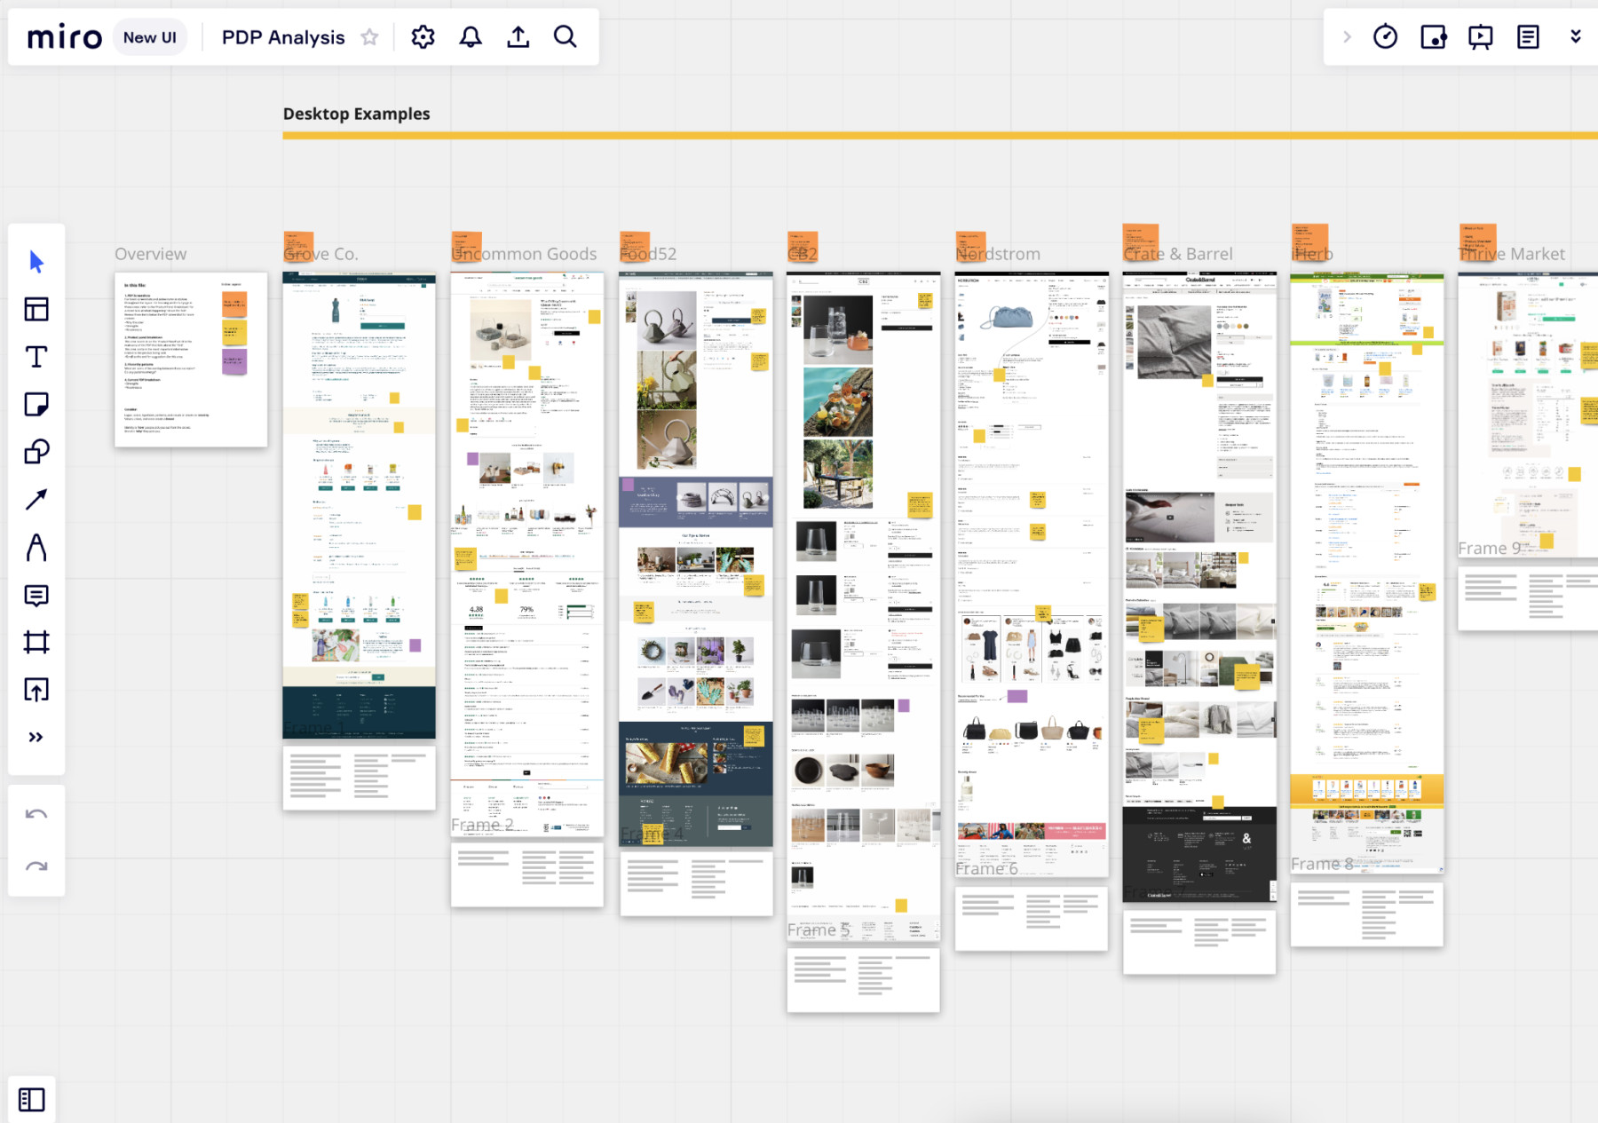The height and width of the screenshot is (1123, 1598).
Task: Select the Pen drawing tool
Action: coord(36,548)
